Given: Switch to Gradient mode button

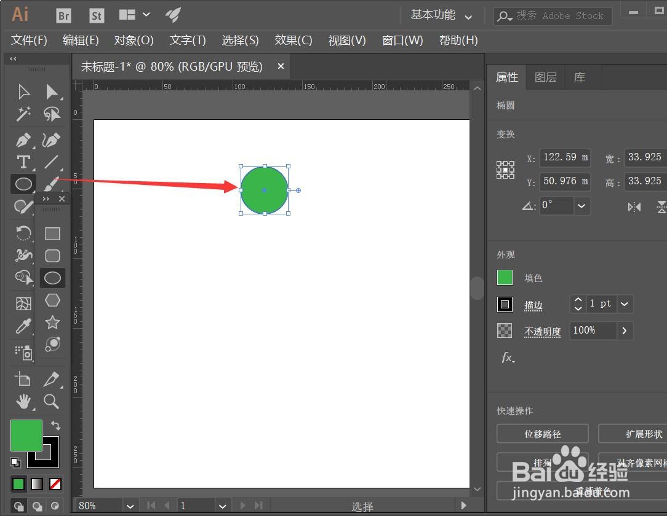Looking at the screenshot, I should (36, 483).
